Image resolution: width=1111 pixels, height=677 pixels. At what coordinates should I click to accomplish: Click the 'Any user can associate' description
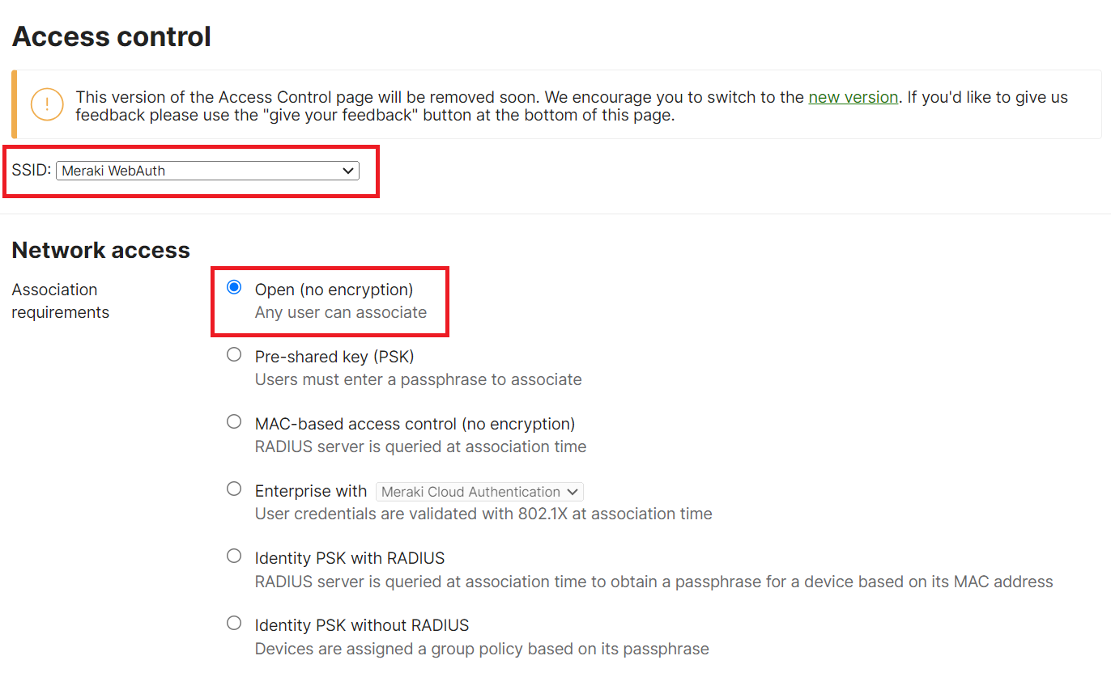[x=340, y=312]
